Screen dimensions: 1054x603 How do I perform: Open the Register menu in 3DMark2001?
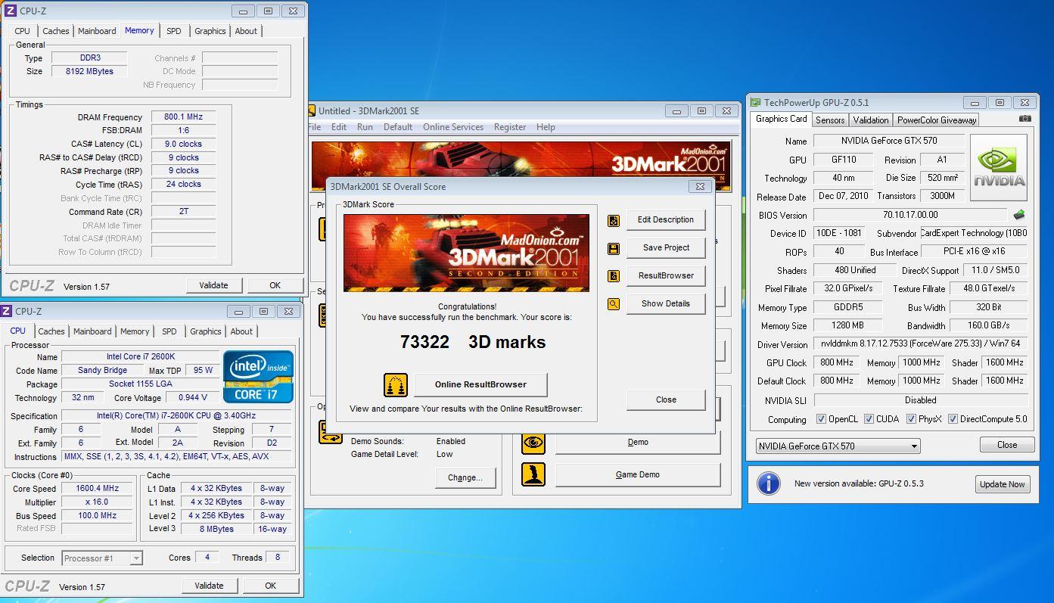click(510, 127)
